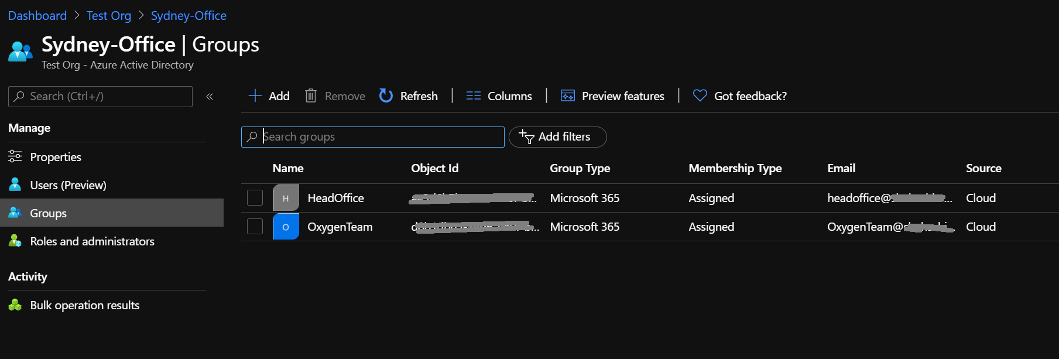Click the Membership Type column header
Screen dimensions: 1059x359
click(x=735, y=168)
